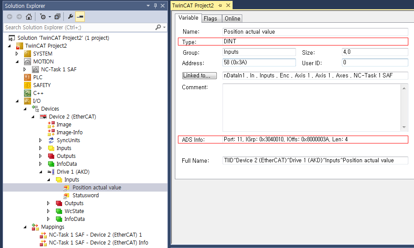Select Solution 'TwinCAT Project2' root item
Viewport: 414px width, 248px height.
pos(63,38)
